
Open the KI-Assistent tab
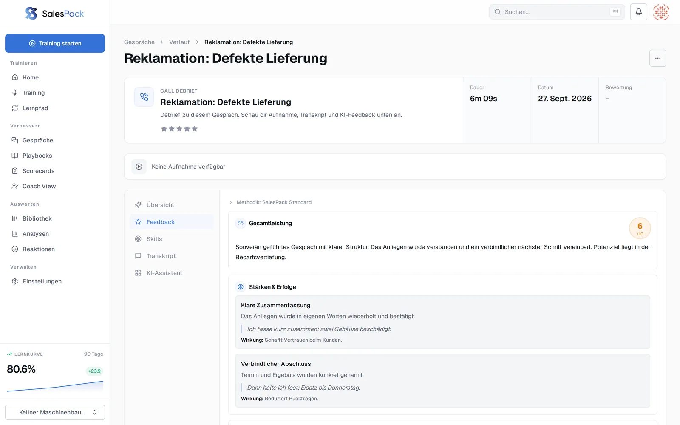coord(171,273)
